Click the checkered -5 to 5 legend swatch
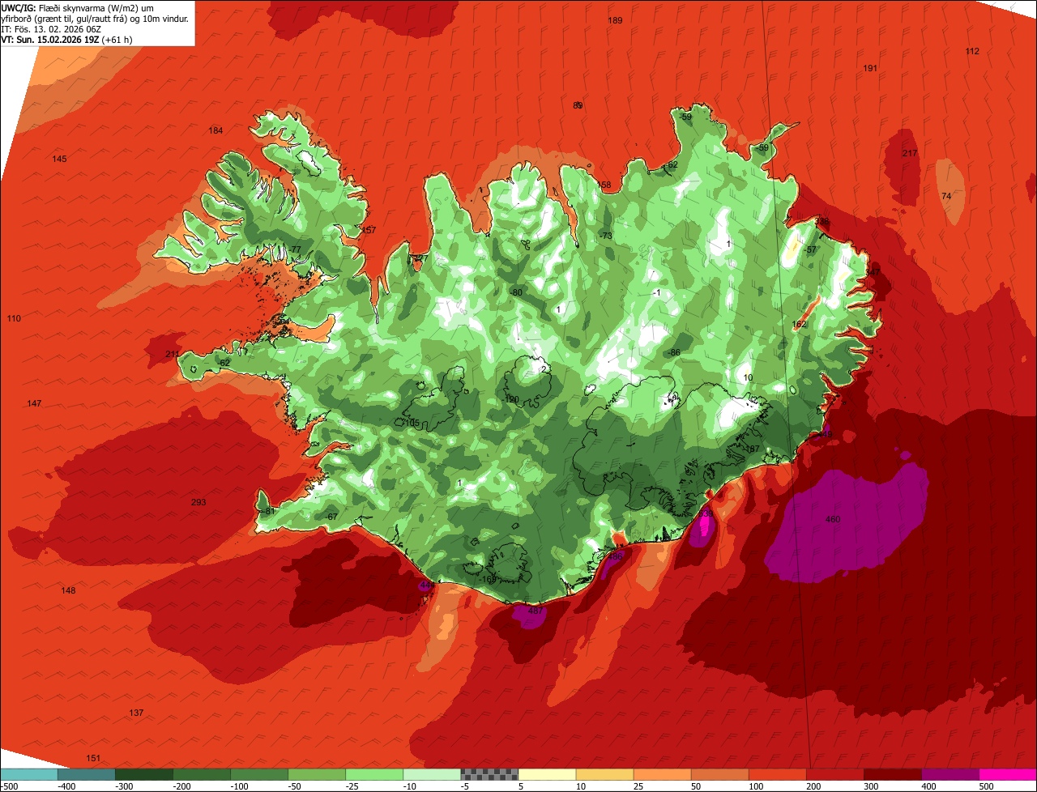The height and width of the screenshot is (792, 1037). pos(489,774)
